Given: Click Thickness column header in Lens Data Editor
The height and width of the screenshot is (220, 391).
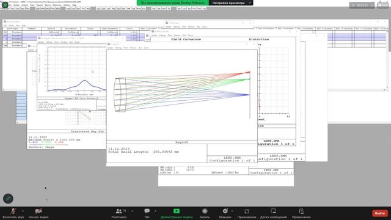Looking at the screenshot, I should click(71, 29).
